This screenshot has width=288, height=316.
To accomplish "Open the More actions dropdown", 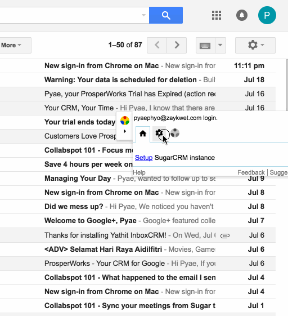I will [11, 45].
